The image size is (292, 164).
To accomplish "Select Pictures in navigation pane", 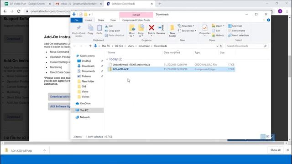I will pyautogui.click(x=86, y=76).
